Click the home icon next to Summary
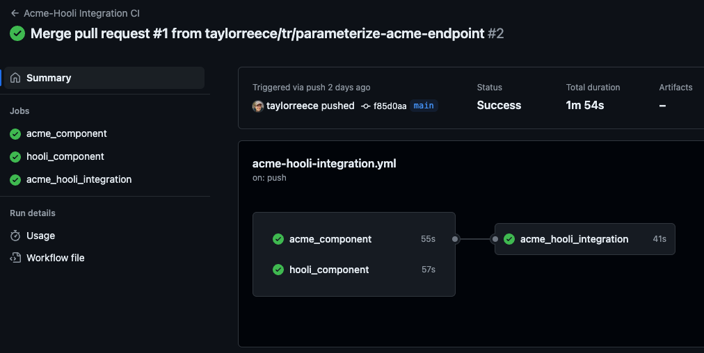 pos(15,78)
